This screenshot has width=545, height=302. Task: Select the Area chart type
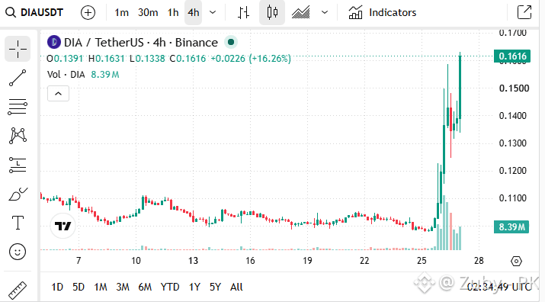[x=300, y=12]
